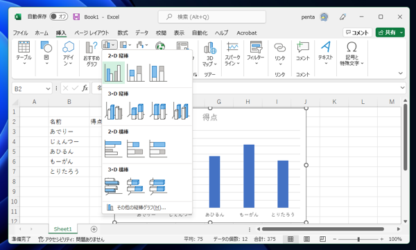Select the 2-D stacked bar chart
This screenshot has width=416, height=250.
click(x=136, y=149)
